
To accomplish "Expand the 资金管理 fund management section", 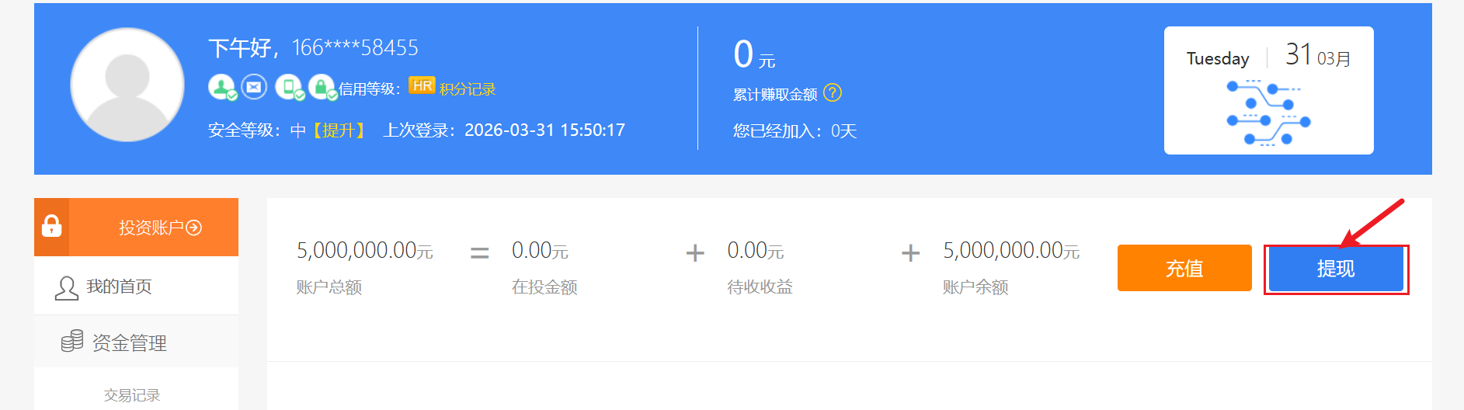I will pos(129,342).
